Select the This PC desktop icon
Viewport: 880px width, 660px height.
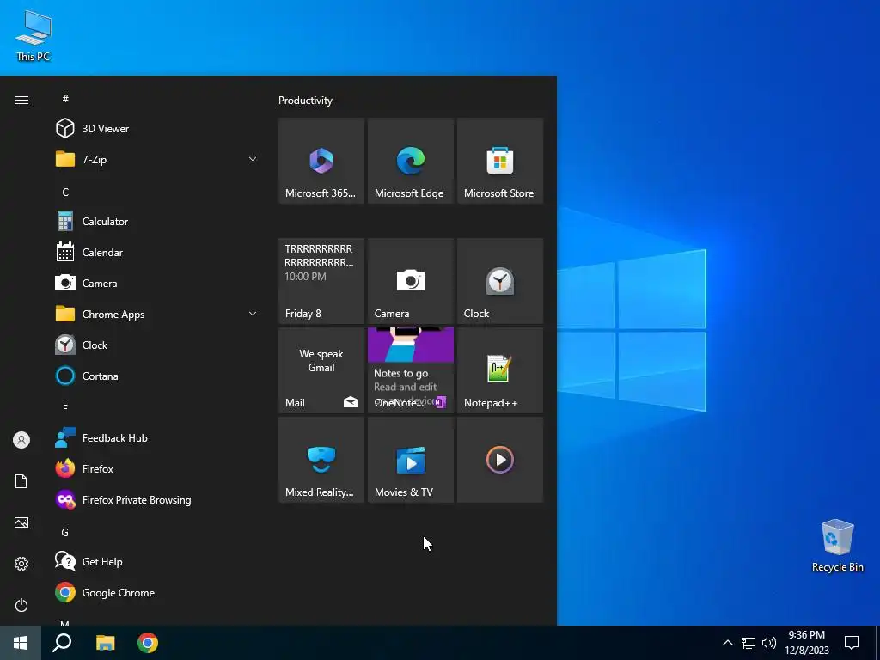tap(34, 36)
